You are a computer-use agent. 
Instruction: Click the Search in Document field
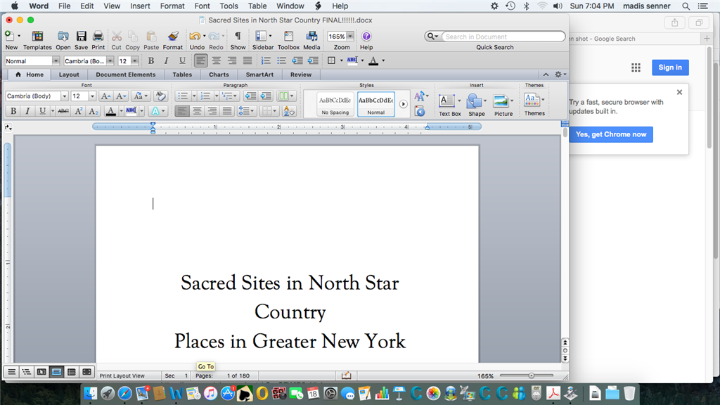[x=503, y=37]
